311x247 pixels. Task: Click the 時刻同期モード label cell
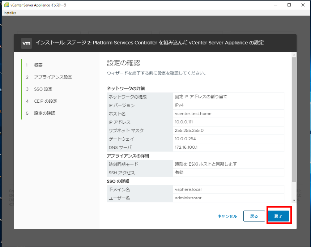(x=140, y=164)
